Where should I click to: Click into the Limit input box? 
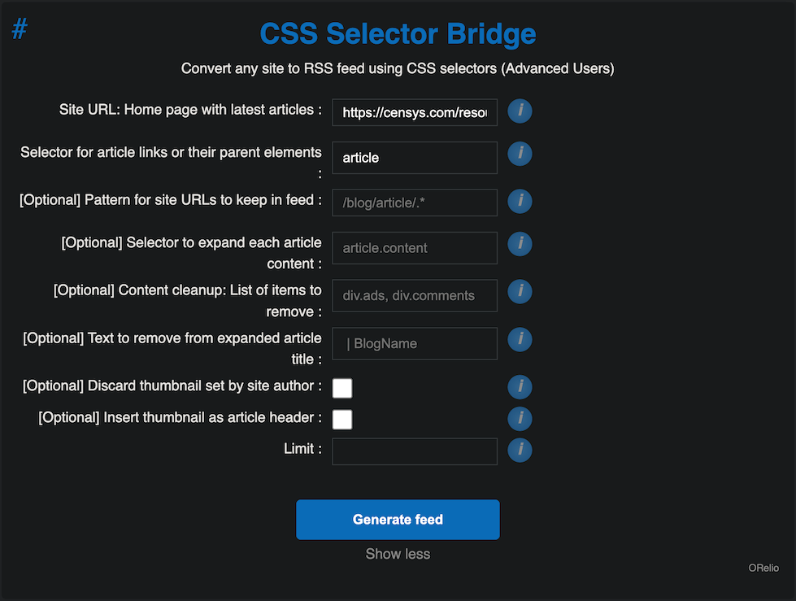pyautogui.click(x=415, y=451)
